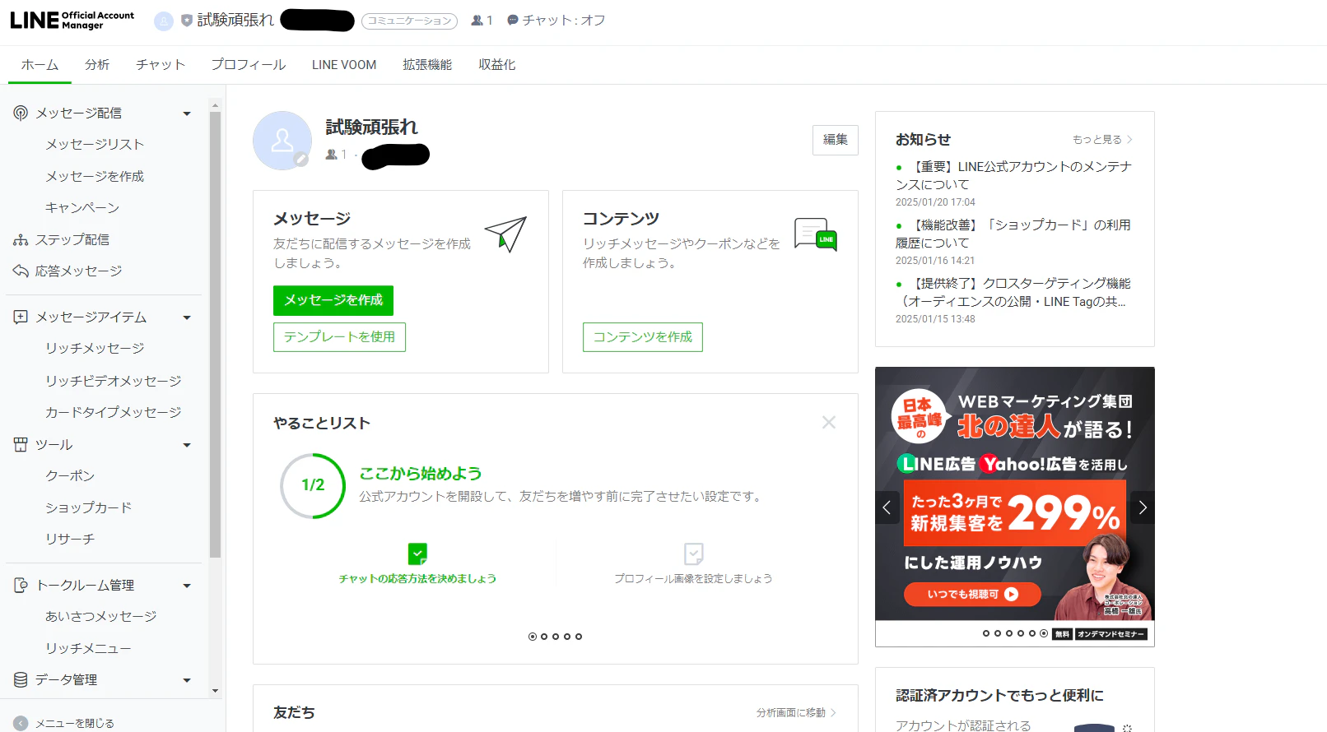
Task: Click the コミュニケーション plan badge
Action: 409,21
